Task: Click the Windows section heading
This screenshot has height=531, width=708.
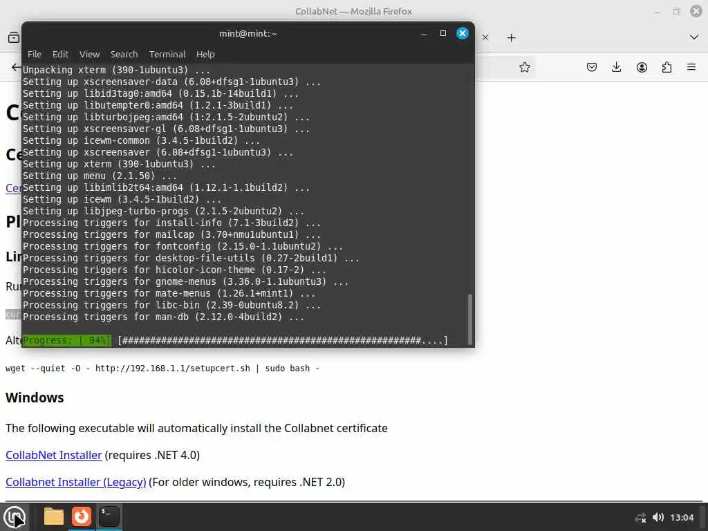Action: click(35, 398)
